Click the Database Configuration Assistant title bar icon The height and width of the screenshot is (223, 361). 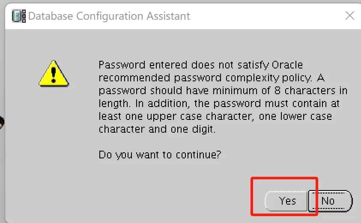[19, 17]
